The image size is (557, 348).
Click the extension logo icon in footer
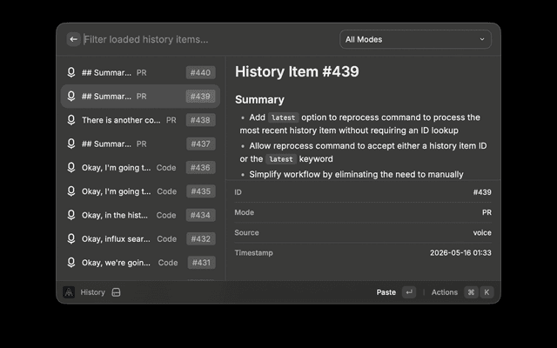[x=69, y=292]
